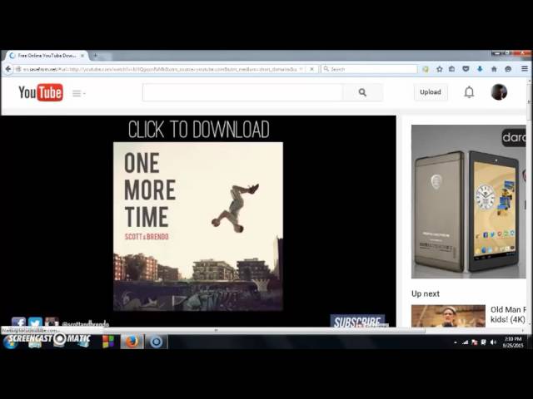Screen dimensions: 533x399
Task: Click the CLICK TO DOWNLOAD text
Action: [199, 130]
